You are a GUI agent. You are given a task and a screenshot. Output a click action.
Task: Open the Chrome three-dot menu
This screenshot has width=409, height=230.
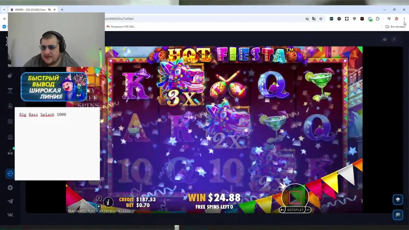point(404,19)
